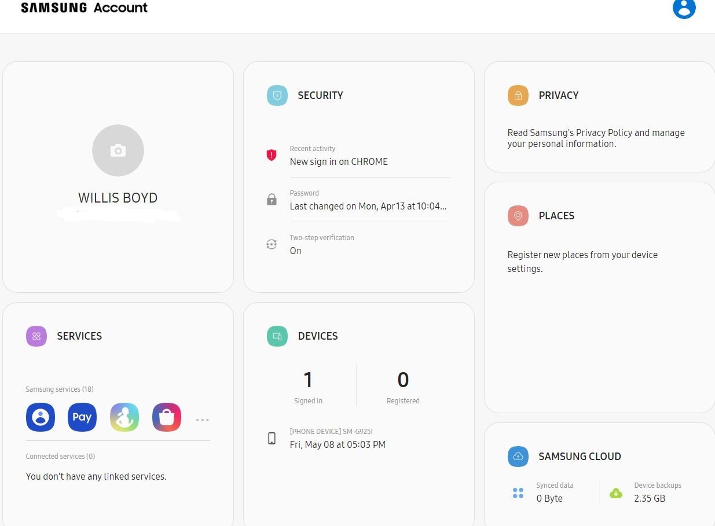The image size is (715, 526).
Task: Open the Galaxy Store shopping bag icon
Action: [x=167, y=417]
